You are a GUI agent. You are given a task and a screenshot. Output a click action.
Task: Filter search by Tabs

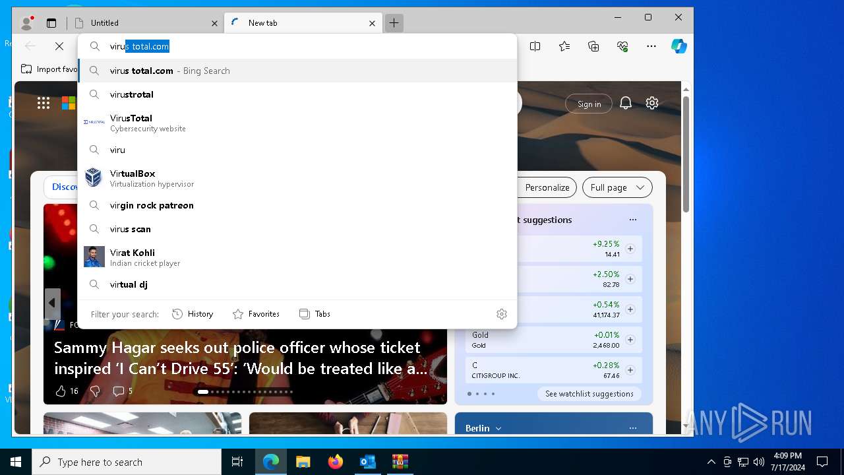pyautogui.click(x=315, y=314)
